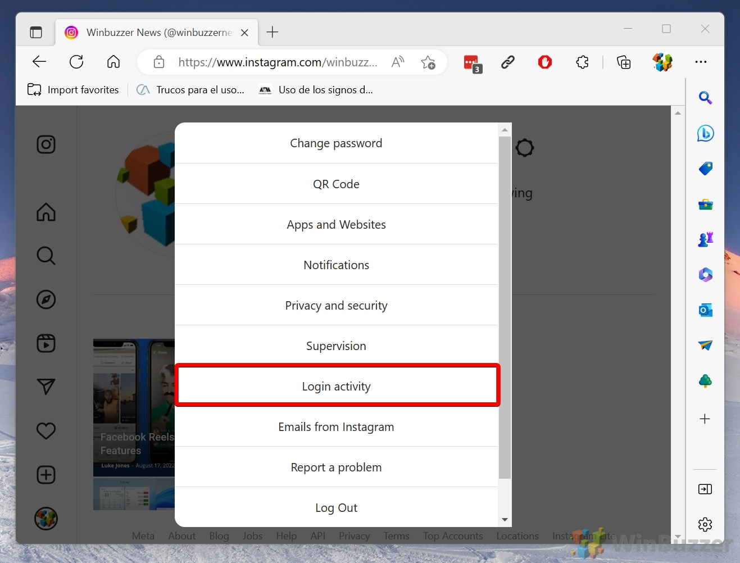
Task: Click Log Out
Action: pos(336,507)
